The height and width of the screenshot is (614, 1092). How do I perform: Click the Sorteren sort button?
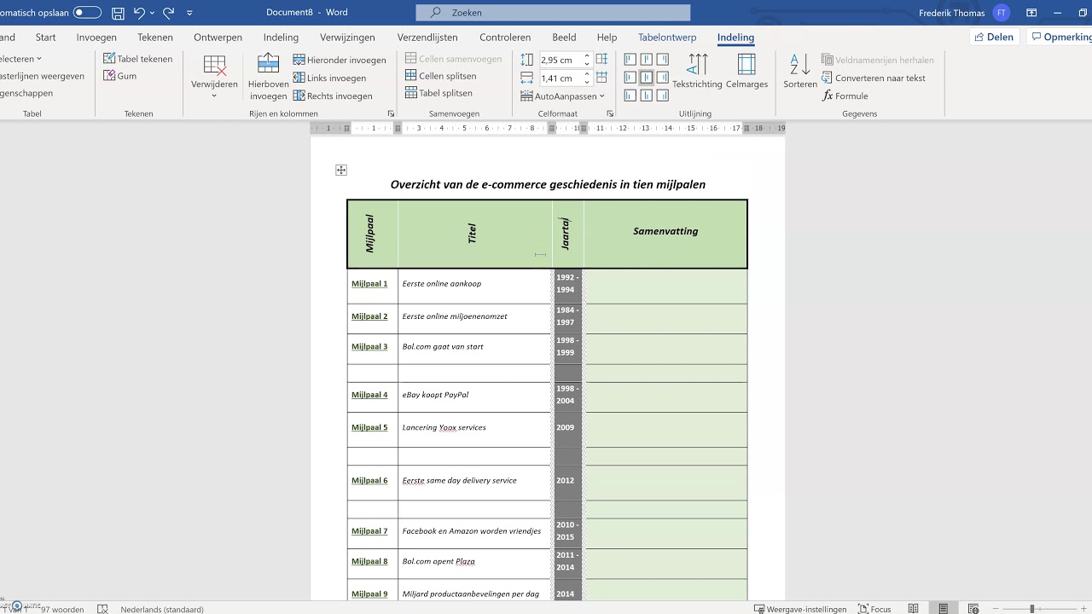pyautogui.click(x=800, y=72)
